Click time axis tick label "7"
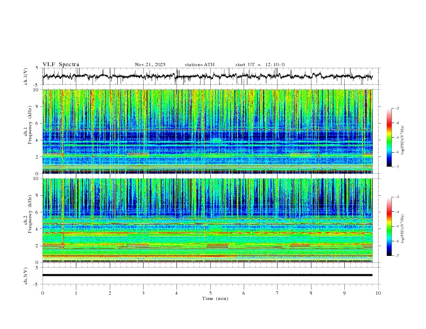Screen dimensions: 426x329 tap(278, 293)
